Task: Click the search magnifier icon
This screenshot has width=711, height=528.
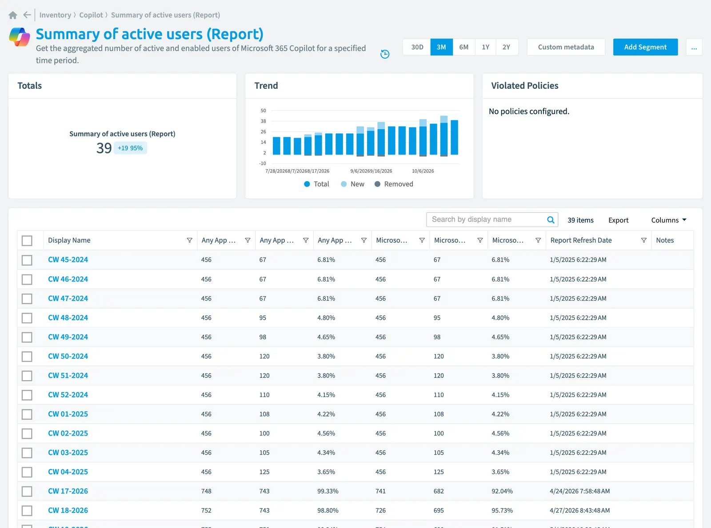Action: click(x=551, y=220)
